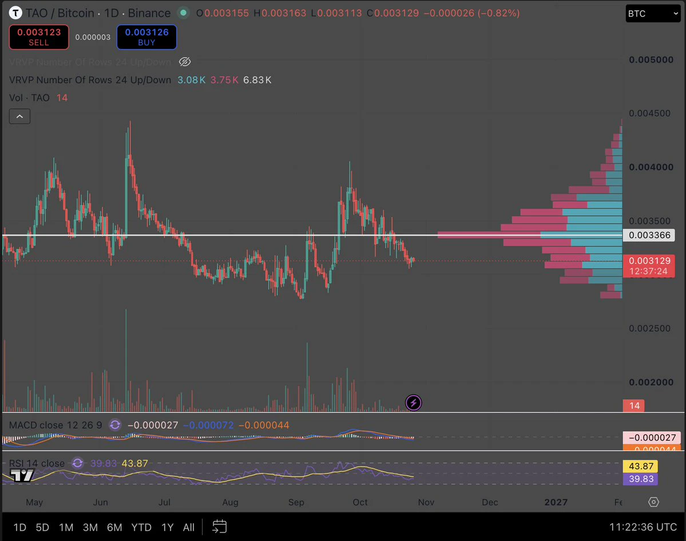Click the spread value 0.000003
Screen dimensions: 686x541
[x=93, y=37]
